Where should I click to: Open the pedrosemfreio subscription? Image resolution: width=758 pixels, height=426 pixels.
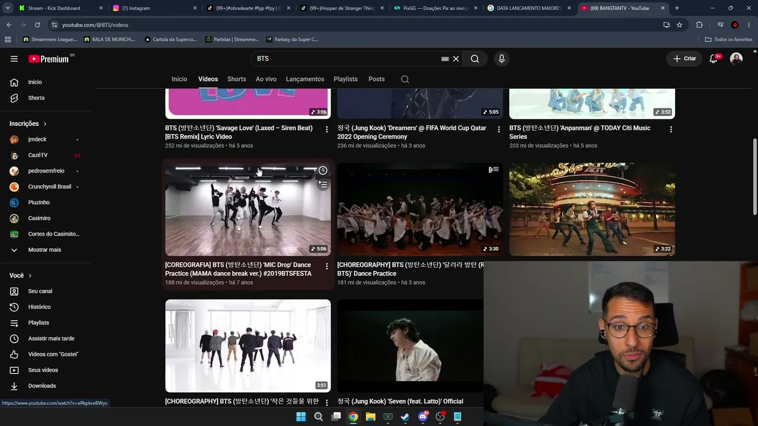click(x=47, y=171)
